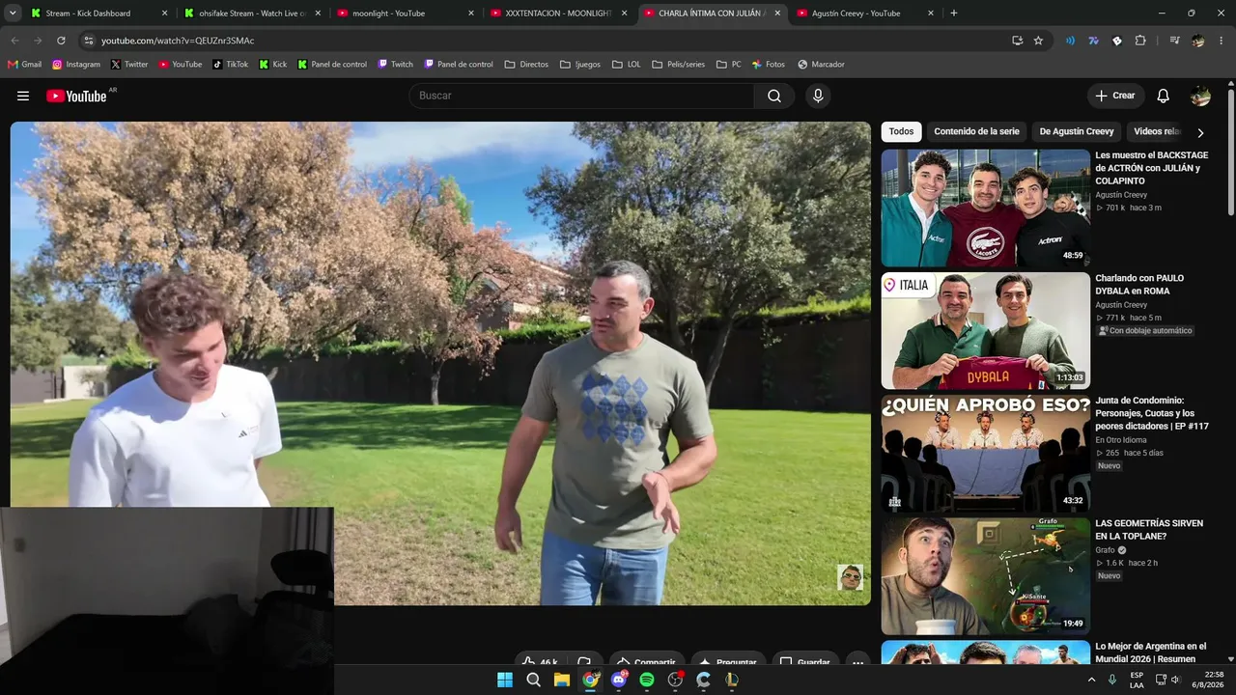
Task: Open Gmail bookmark
Action: tap(24, 65)
